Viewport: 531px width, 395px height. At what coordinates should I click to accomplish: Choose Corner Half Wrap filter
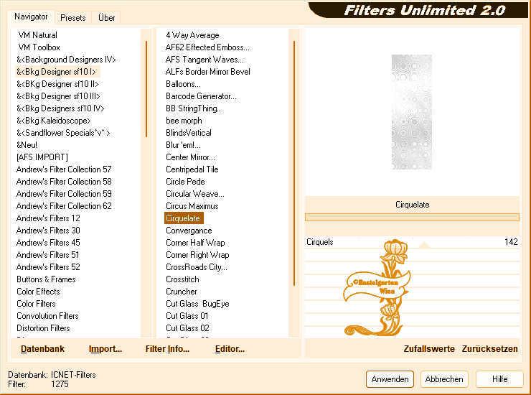(195, 243)
